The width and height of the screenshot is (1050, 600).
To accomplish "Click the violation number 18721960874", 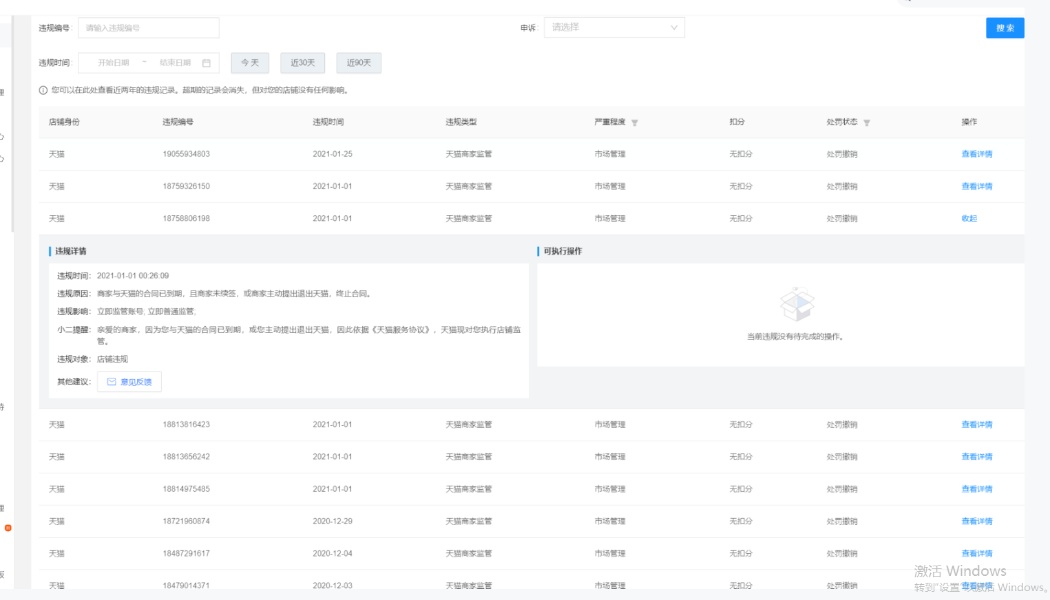I will [x=187, y=522].
